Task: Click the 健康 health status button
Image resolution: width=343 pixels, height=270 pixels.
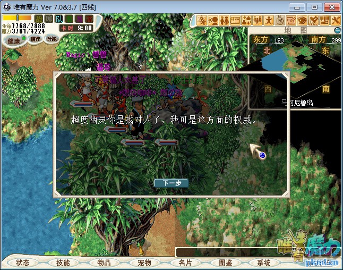Action: tap(15, 41)
